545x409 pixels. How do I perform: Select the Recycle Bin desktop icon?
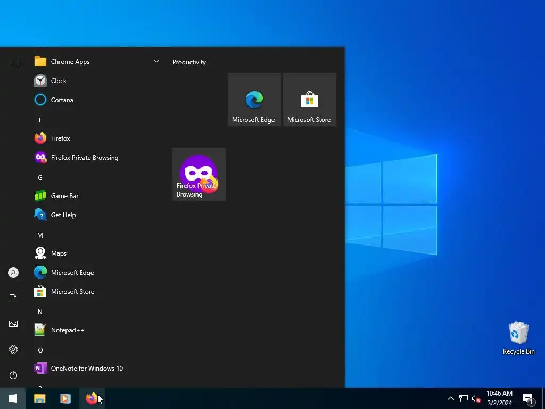pos(518,338)
